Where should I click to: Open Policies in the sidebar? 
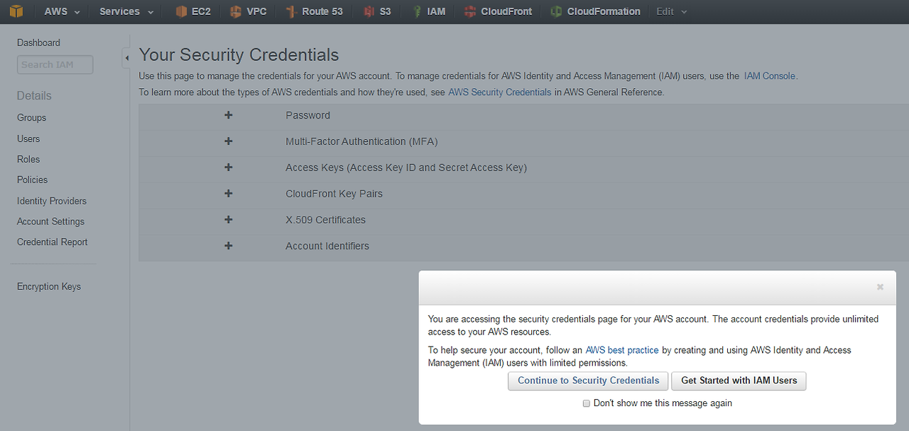(x=33, y=180)
